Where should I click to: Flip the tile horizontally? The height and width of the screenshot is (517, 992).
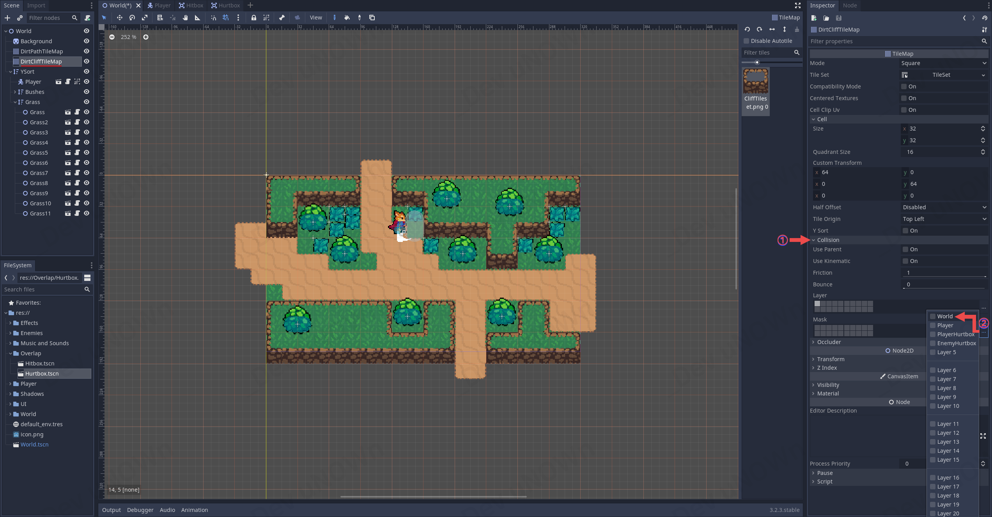click(772, 29)
